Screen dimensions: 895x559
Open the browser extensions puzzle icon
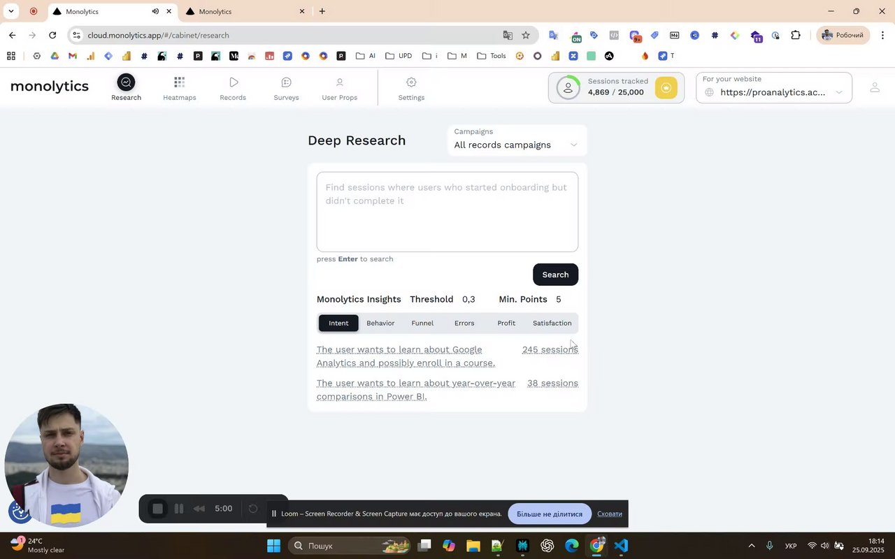point(796,35)
